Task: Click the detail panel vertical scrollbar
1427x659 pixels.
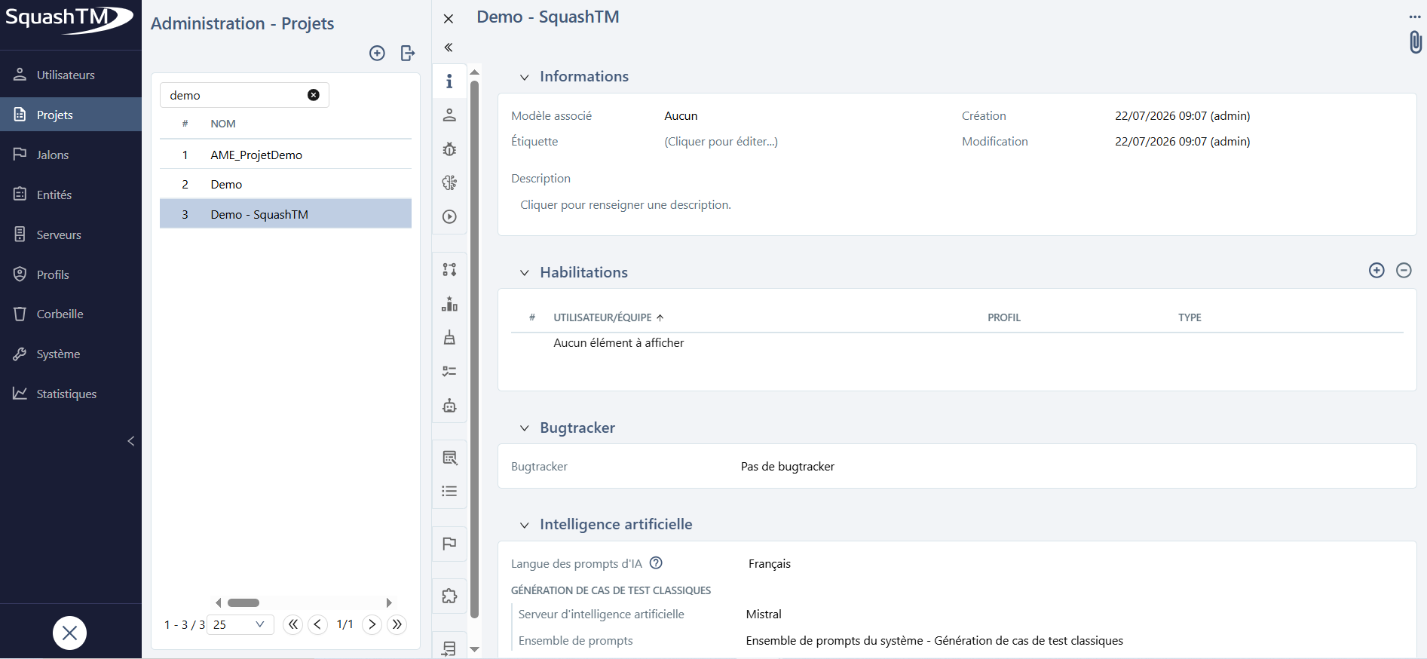Action: click(474, 348)
